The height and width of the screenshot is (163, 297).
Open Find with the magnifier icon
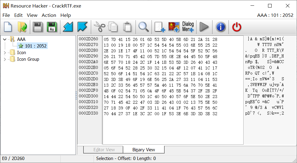pyautogui.click(x=144, y=27)
